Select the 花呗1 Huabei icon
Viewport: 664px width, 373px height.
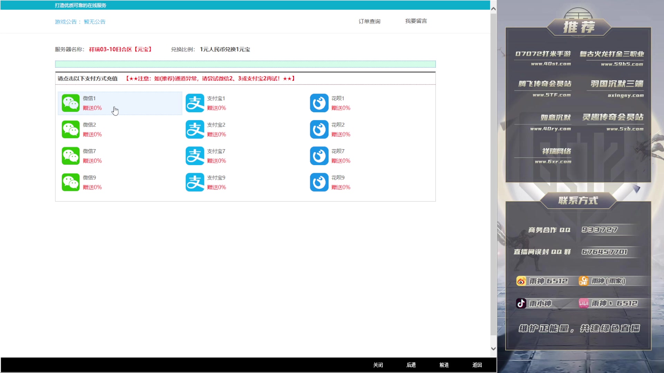(319, 103)
